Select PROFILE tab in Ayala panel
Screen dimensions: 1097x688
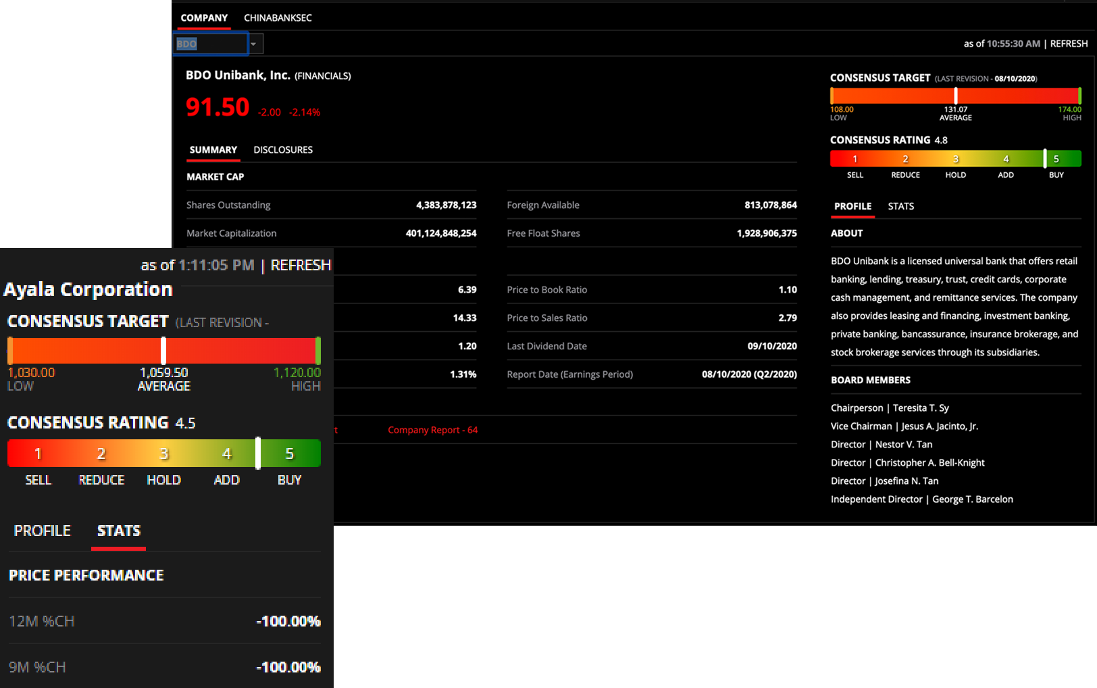(42, 531)
